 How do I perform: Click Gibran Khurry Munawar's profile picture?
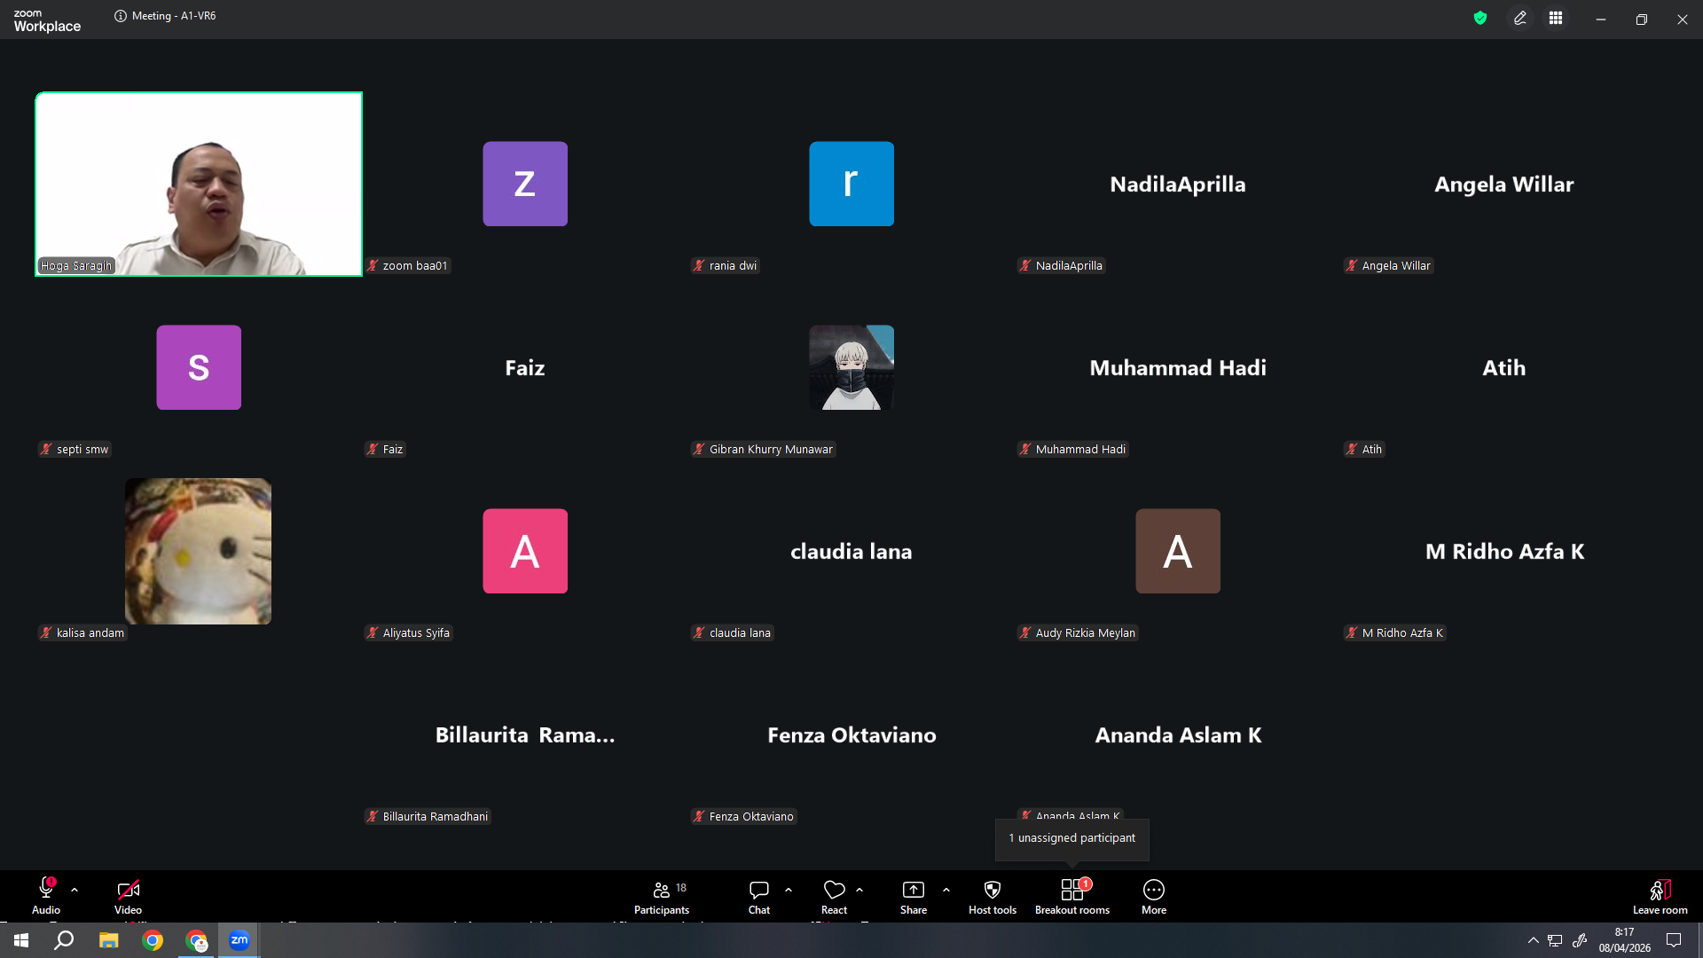(x=851, y=367)
